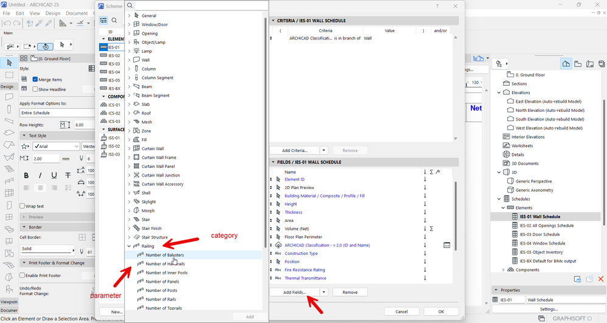Collapse the Elevations folder in the Navigator
The height and width of the screenshot is (323, 607).
click(499, 92)
